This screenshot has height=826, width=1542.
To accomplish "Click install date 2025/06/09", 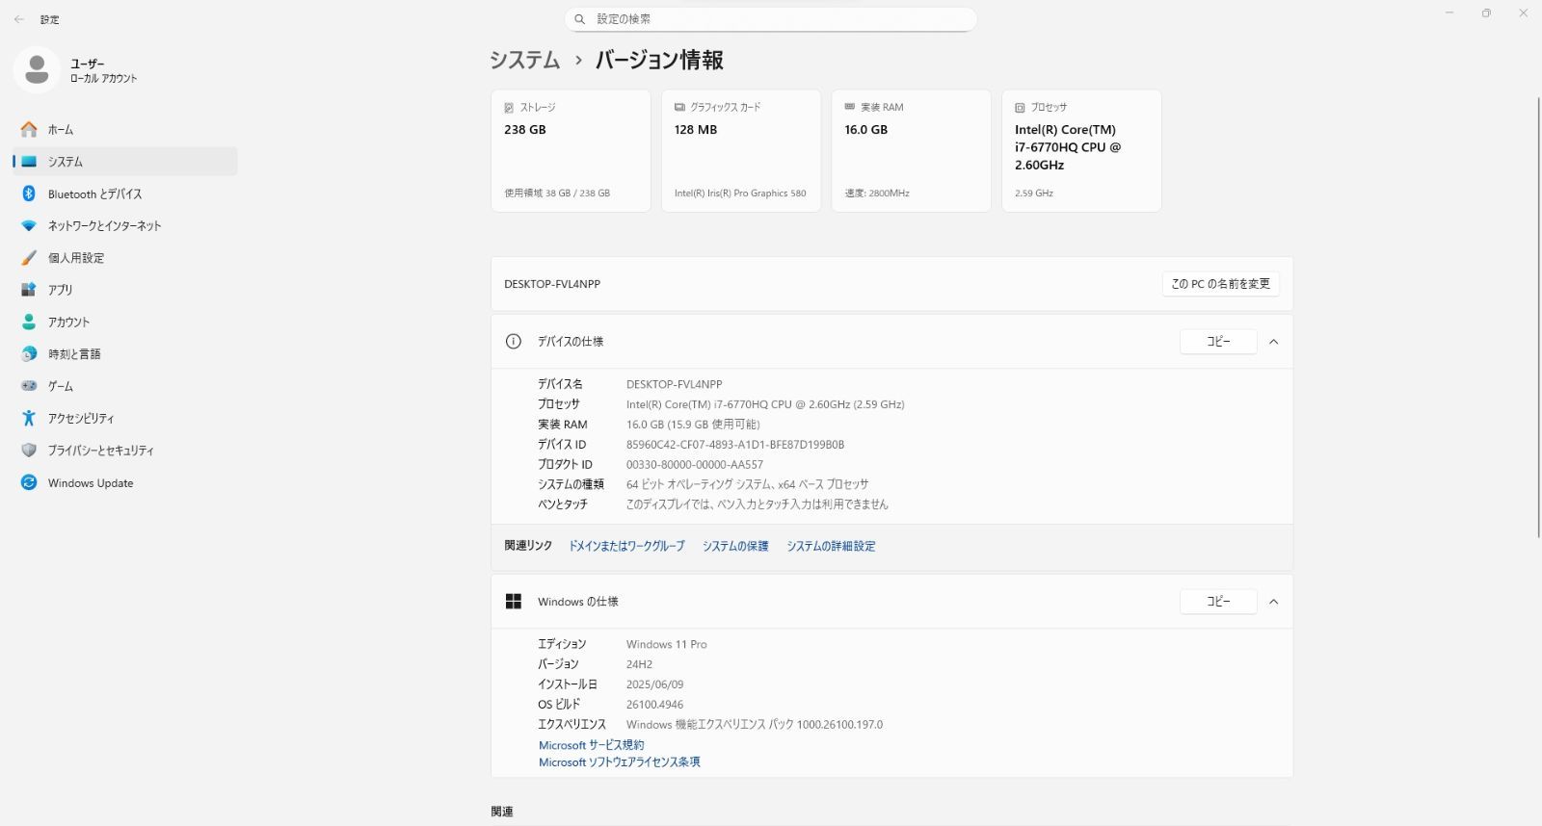I will [655, 684].
